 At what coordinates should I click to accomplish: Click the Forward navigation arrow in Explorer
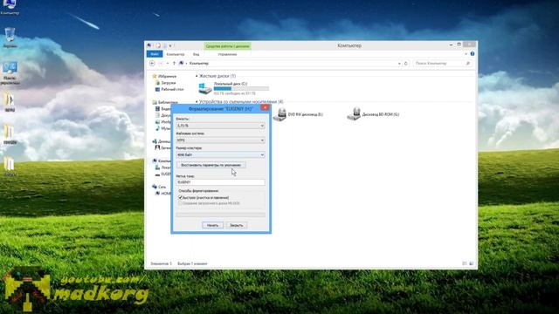(x=161, y=64)
